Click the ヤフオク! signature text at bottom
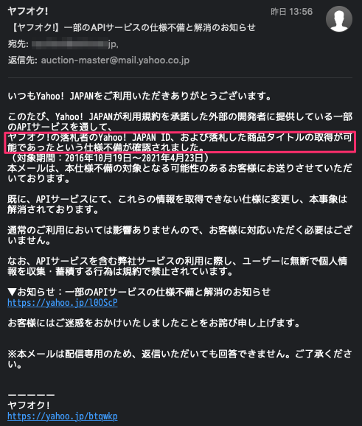Viewport: 362px width, 426px height. [x=29, y=405]
